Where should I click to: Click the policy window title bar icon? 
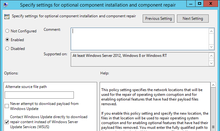pyautogui.click(x=6, y=5)
